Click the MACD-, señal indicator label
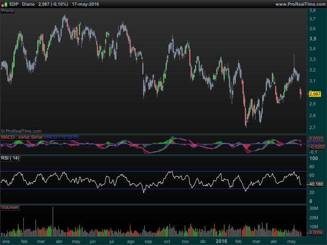 point(15,138)
